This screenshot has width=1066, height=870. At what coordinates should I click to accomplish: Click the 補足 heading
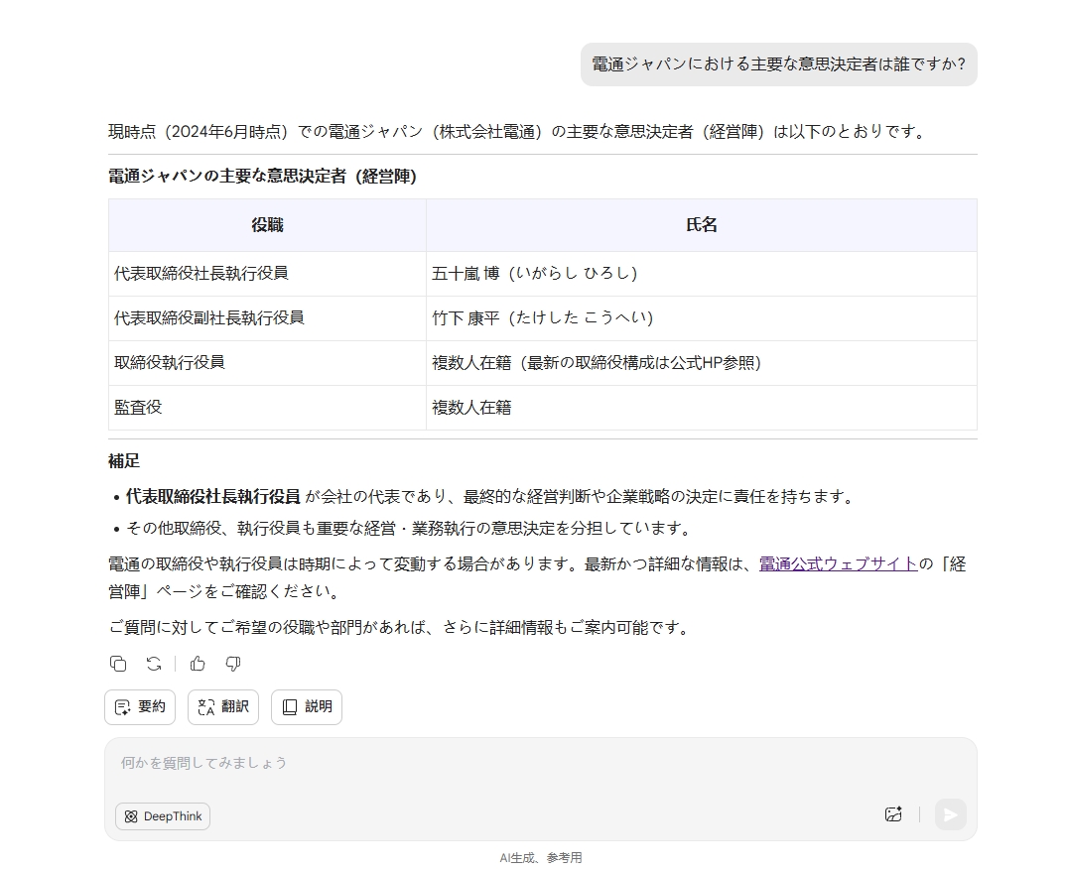pyautogui.click(x=124, y=461)
